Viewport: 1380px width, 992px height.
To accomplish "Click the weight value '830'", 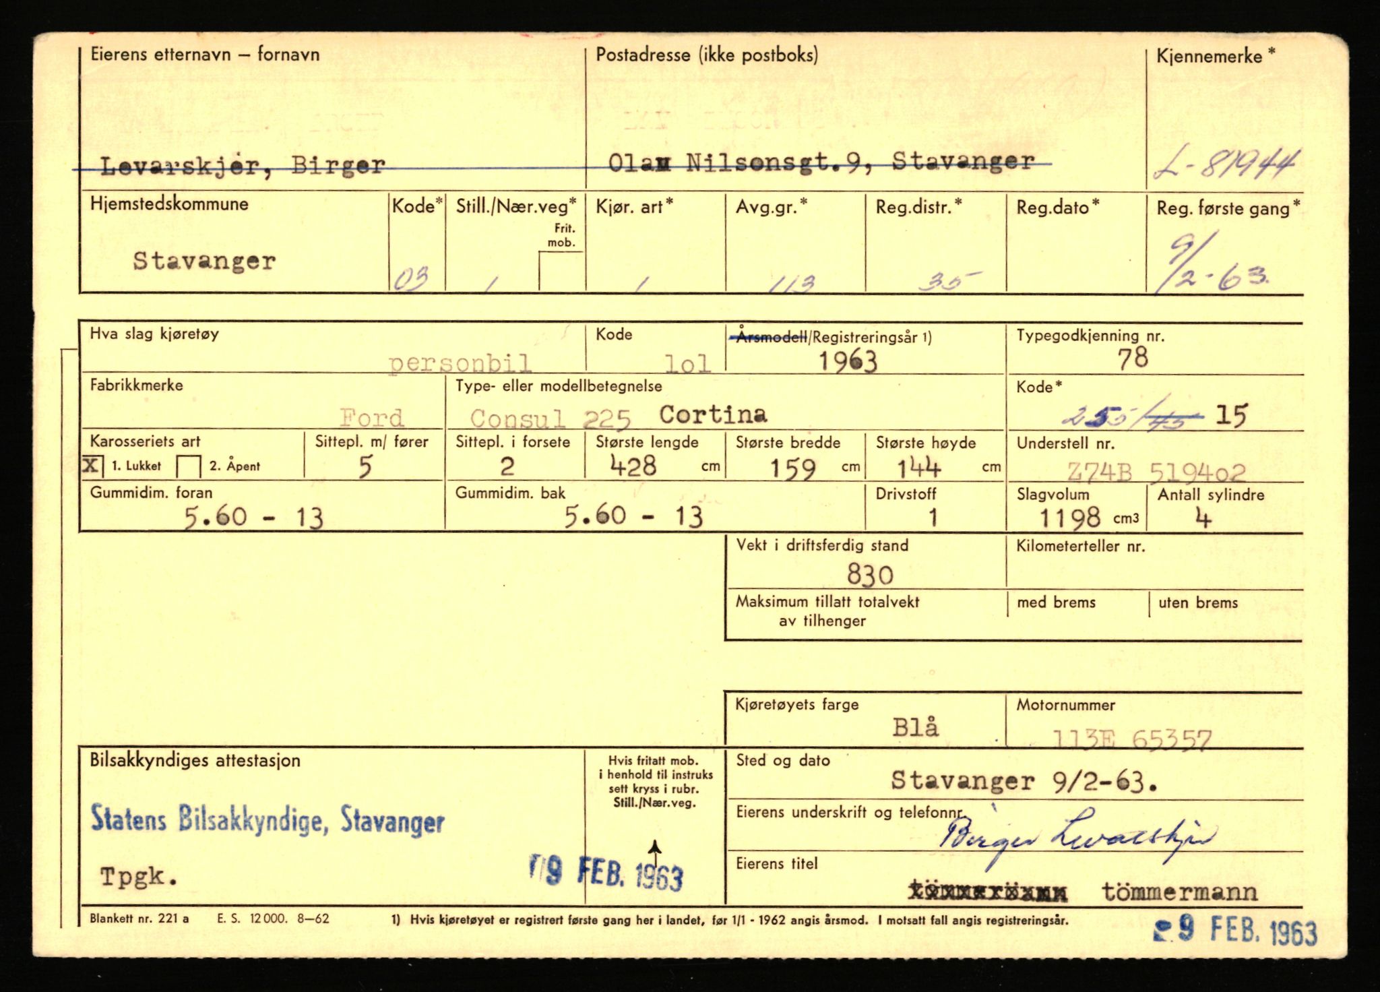I will 870,575.
